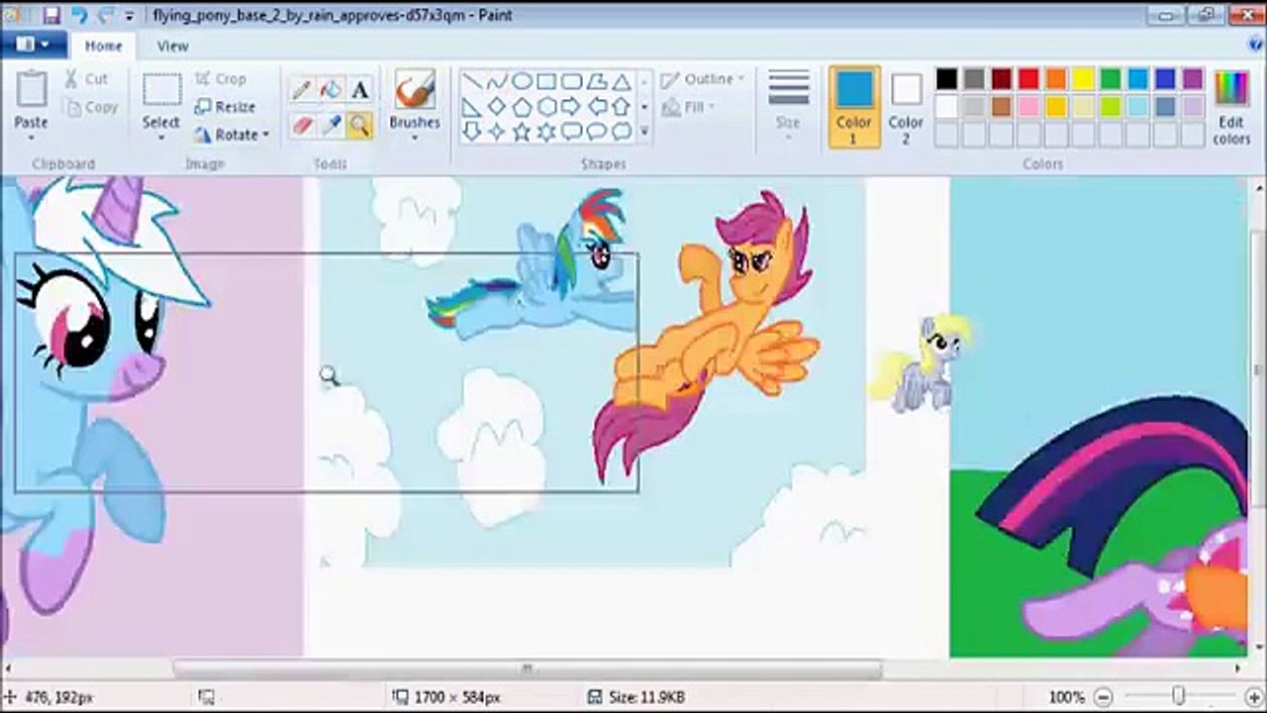This screenshot has height=713, width=1267.
Task: Open the Paint help icon
Action: click(x=1255, y=45)
